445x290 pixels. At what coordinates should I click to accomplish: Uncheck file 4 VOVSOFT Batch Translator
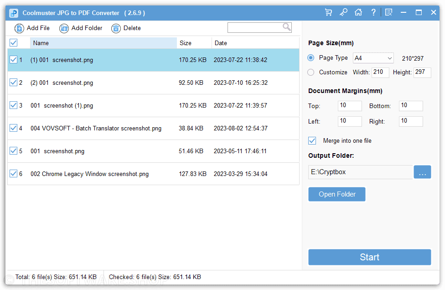13,128
